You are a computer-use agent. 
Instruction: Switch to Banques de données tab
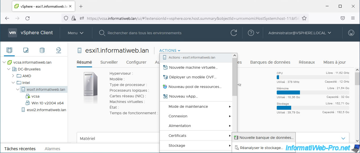(x=270, y=62)
